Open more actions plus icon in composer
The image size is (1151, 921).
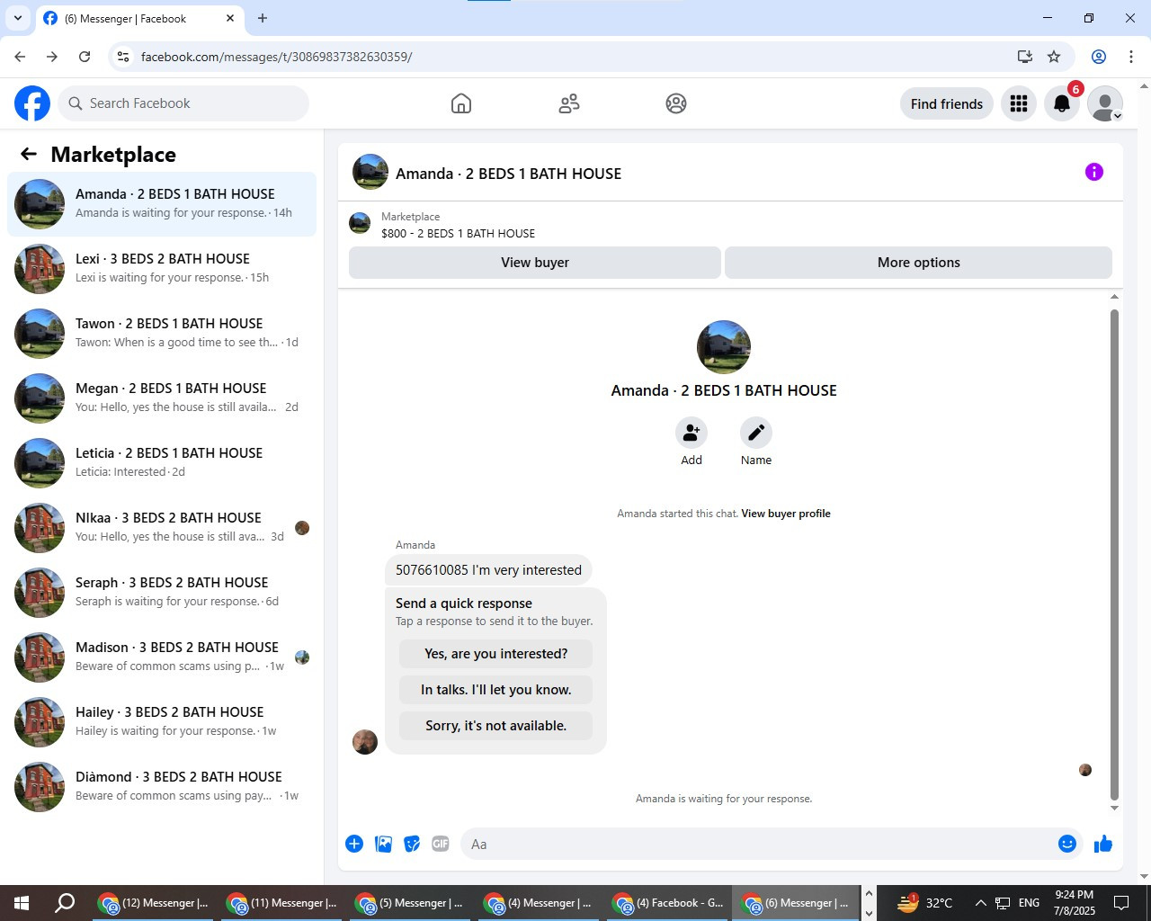click(354, 844)
